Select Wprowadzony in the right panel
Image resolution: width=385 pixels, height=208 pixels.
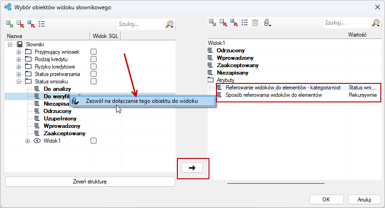point(235,58)
